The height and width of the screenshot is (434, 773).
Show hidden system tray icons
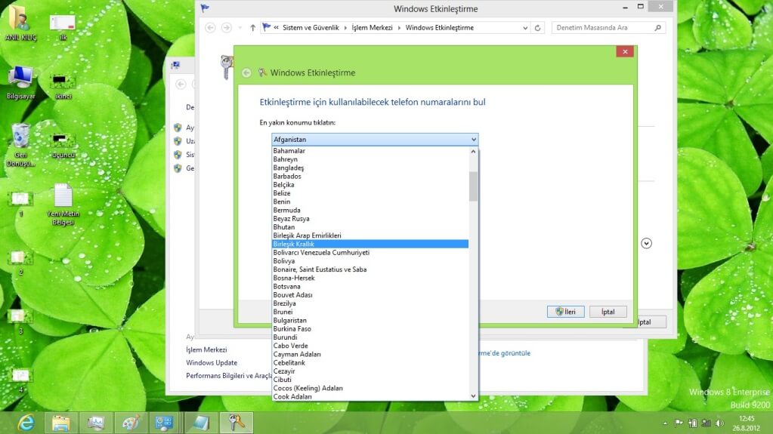[x=665, y=423]
